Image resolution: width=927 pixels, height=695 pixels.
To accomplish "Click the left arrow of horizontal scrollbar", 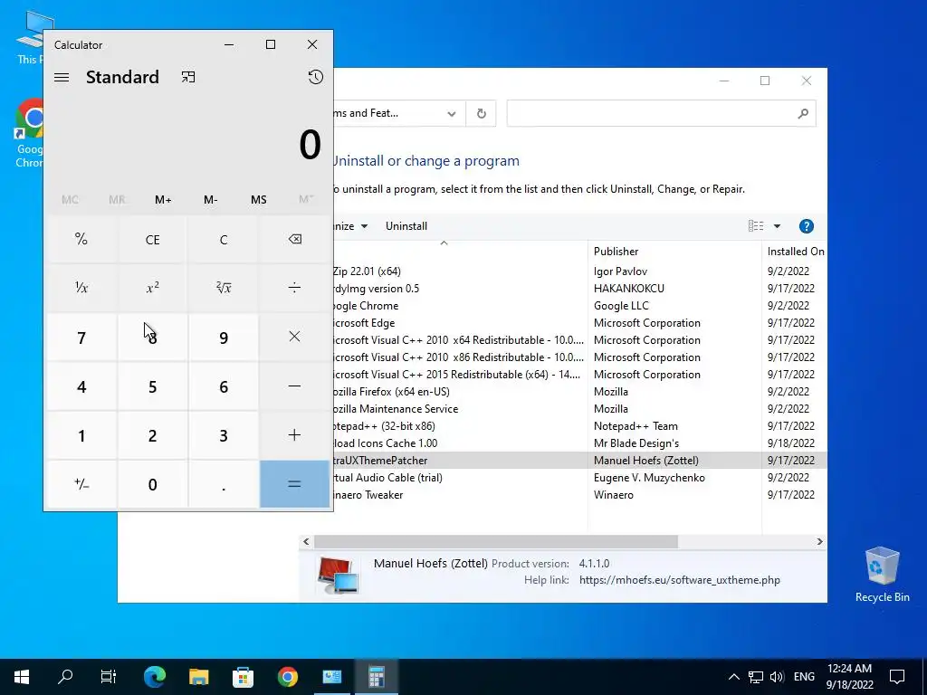I will click(x=306, y=541).
